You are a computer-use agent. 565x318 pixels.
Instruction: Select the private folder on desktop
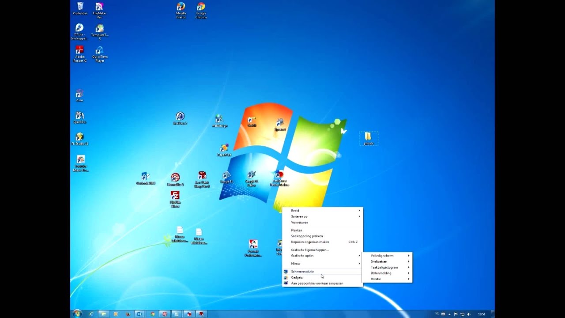369,139
